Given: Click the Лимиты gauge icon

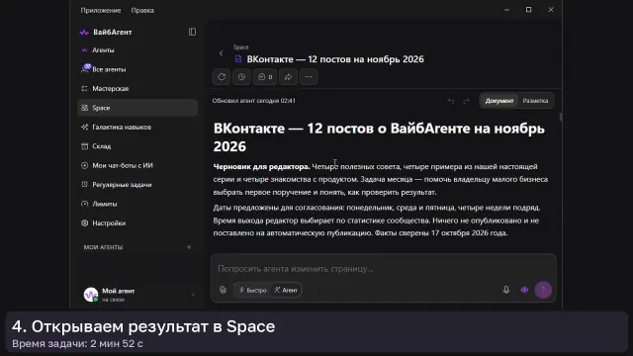Looking at the screenshot, I should tap(84, 204).
